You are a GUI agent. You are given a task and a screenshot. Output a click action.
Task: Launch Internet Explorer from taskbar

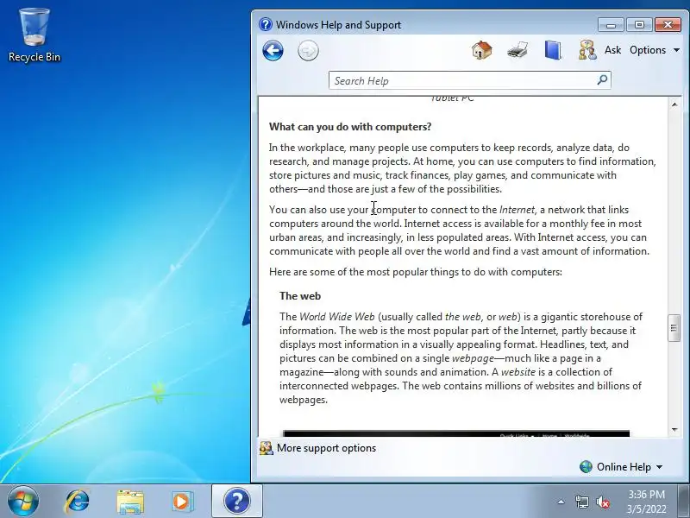click(x=77, y=502)
